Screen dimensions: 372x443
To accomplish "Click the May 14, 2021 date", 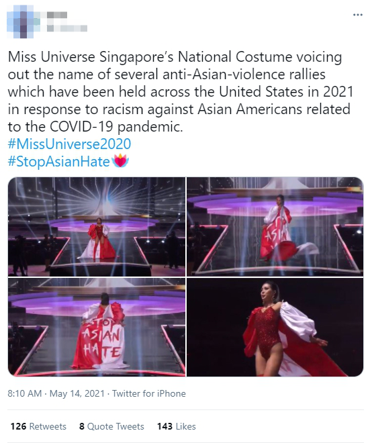I will pos(77,393).
